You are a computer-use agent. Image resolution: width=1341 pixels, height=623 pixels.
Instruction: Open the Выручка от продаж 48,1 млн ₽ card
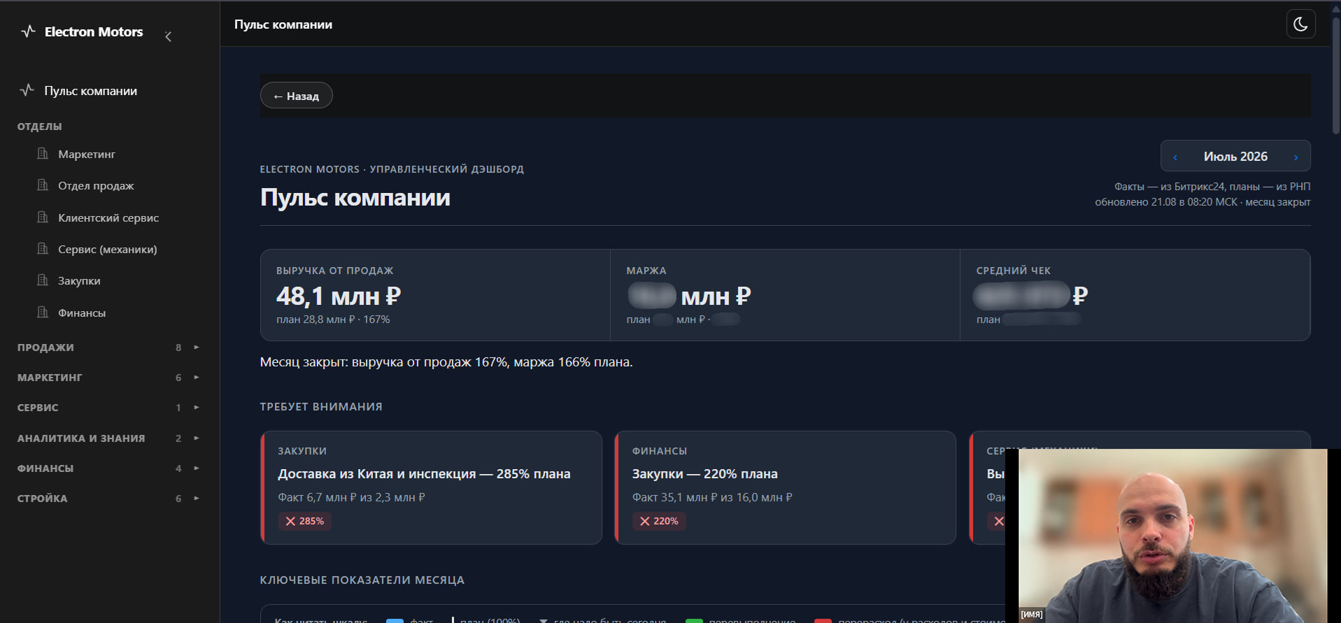(435, 295)
